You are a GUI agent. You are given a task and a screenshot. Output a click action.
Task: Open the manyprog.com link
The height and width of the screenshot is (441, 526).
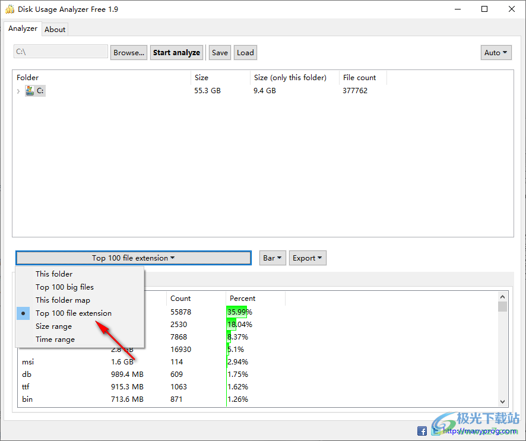point(480,431)
